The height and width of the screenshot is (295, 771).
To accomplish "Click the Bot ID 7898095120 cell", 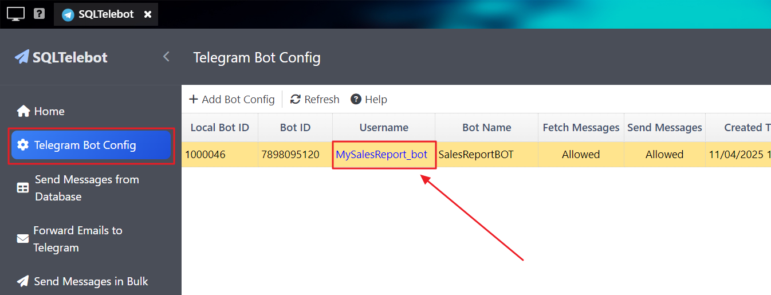I will tap(290, 155).
